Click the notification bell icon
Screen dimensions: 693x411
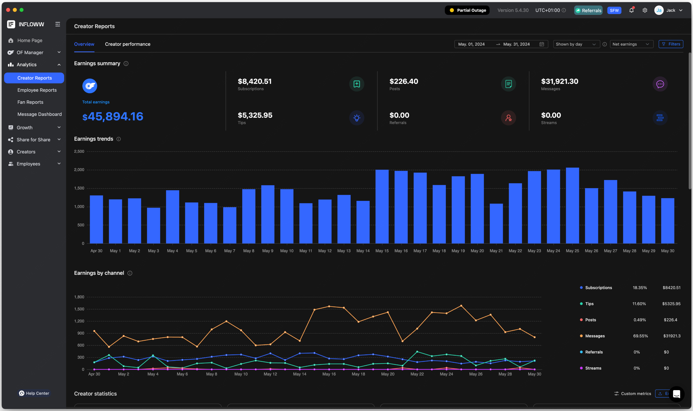pyautogui.click(x=631, y=10)
